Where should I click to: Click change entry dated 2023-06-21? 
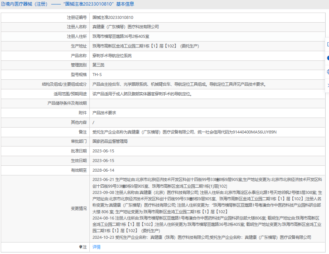pyautogui.click(x=207, y=183)
